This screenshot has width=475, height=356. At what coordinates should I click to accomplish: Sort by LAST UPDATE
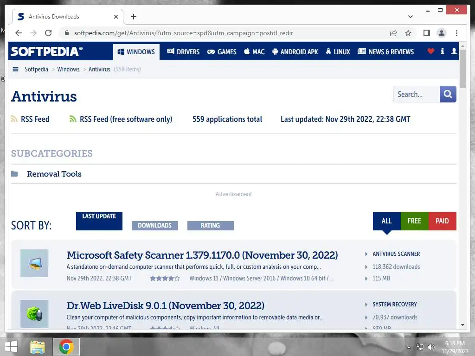(99, 221)
